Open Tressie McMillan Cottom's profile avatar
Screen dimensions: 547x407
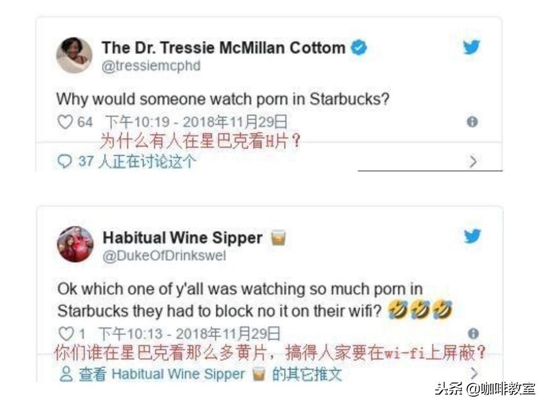74,55
